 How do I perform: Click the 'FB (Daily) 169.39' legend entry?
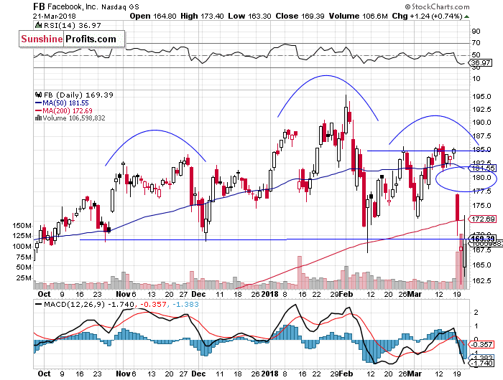coord(78,95)
